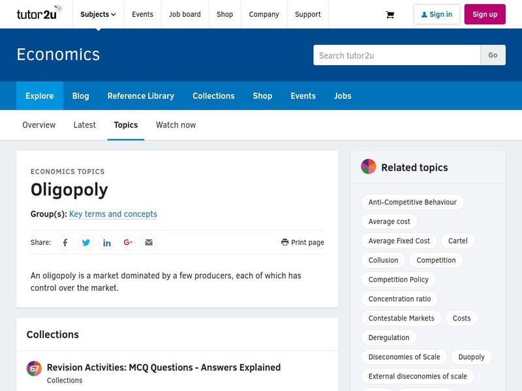Share the page on LinkedIn

point(107,242)
